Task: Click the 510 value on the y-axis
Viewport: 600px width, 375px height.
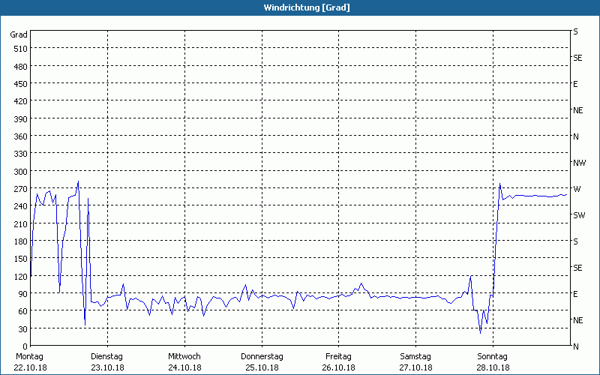Action: pos(20,49)
